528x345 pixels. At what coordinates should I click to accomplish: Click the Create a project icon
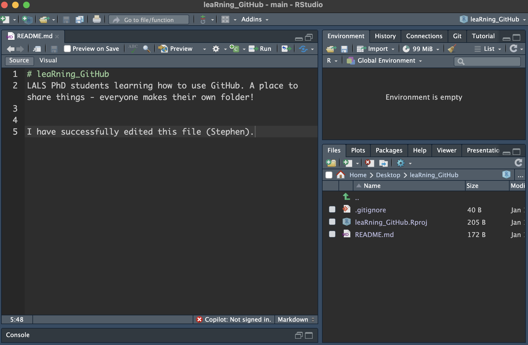pyautogui.click(x=27, y=20)
